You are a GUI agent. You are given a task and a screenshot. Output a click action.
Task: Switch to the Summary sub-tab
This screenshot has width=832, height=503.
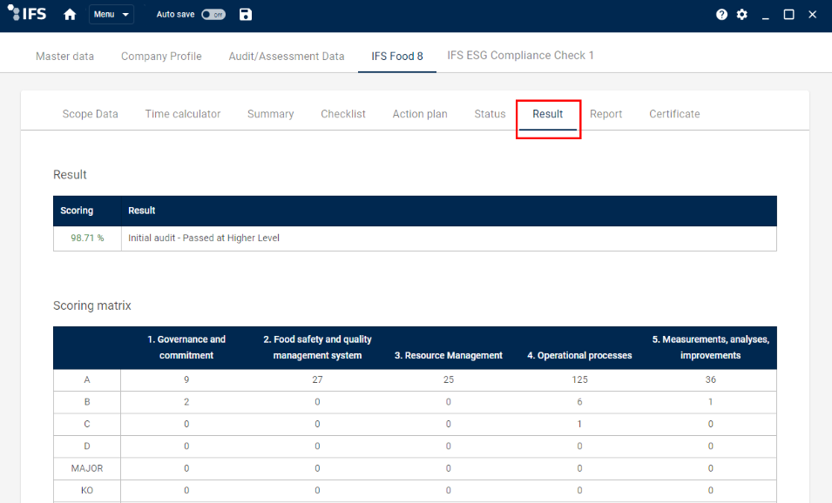tap(271, 114)
